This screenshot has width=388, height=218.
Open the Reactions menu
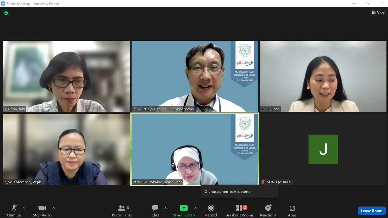268,210
